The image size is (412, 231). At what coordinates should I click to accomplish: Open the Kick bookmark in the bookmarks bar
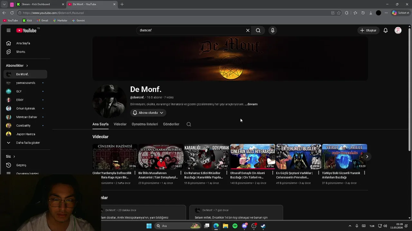pos(27,21)
